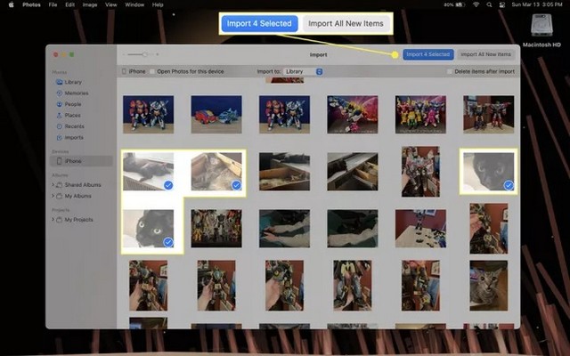Open the View menu in menu bar
Image resolution: width=570 pixels, height=356 pixels.
110,4
